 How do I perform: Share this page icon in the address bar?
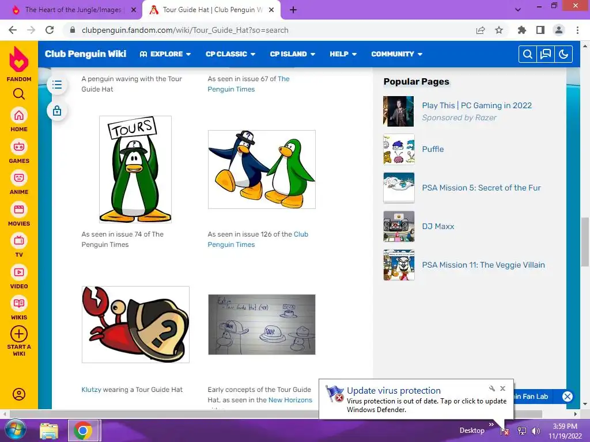tap(481, 30)
